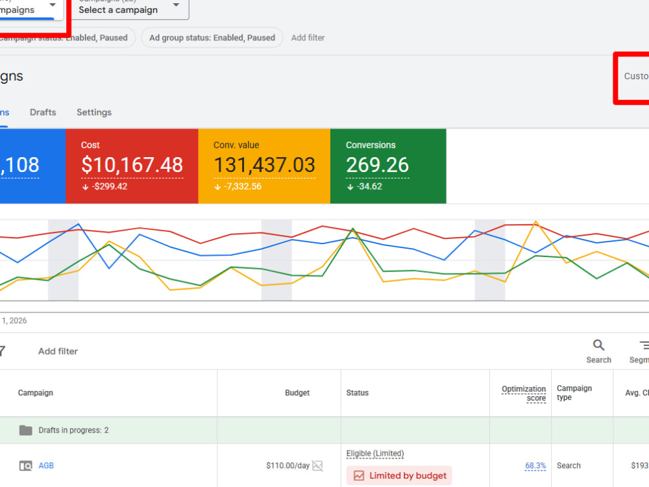The height and width of the screenshot is (487, 649).
Task: Click the AGB budget $110.00/day
Action: (288, 466)
